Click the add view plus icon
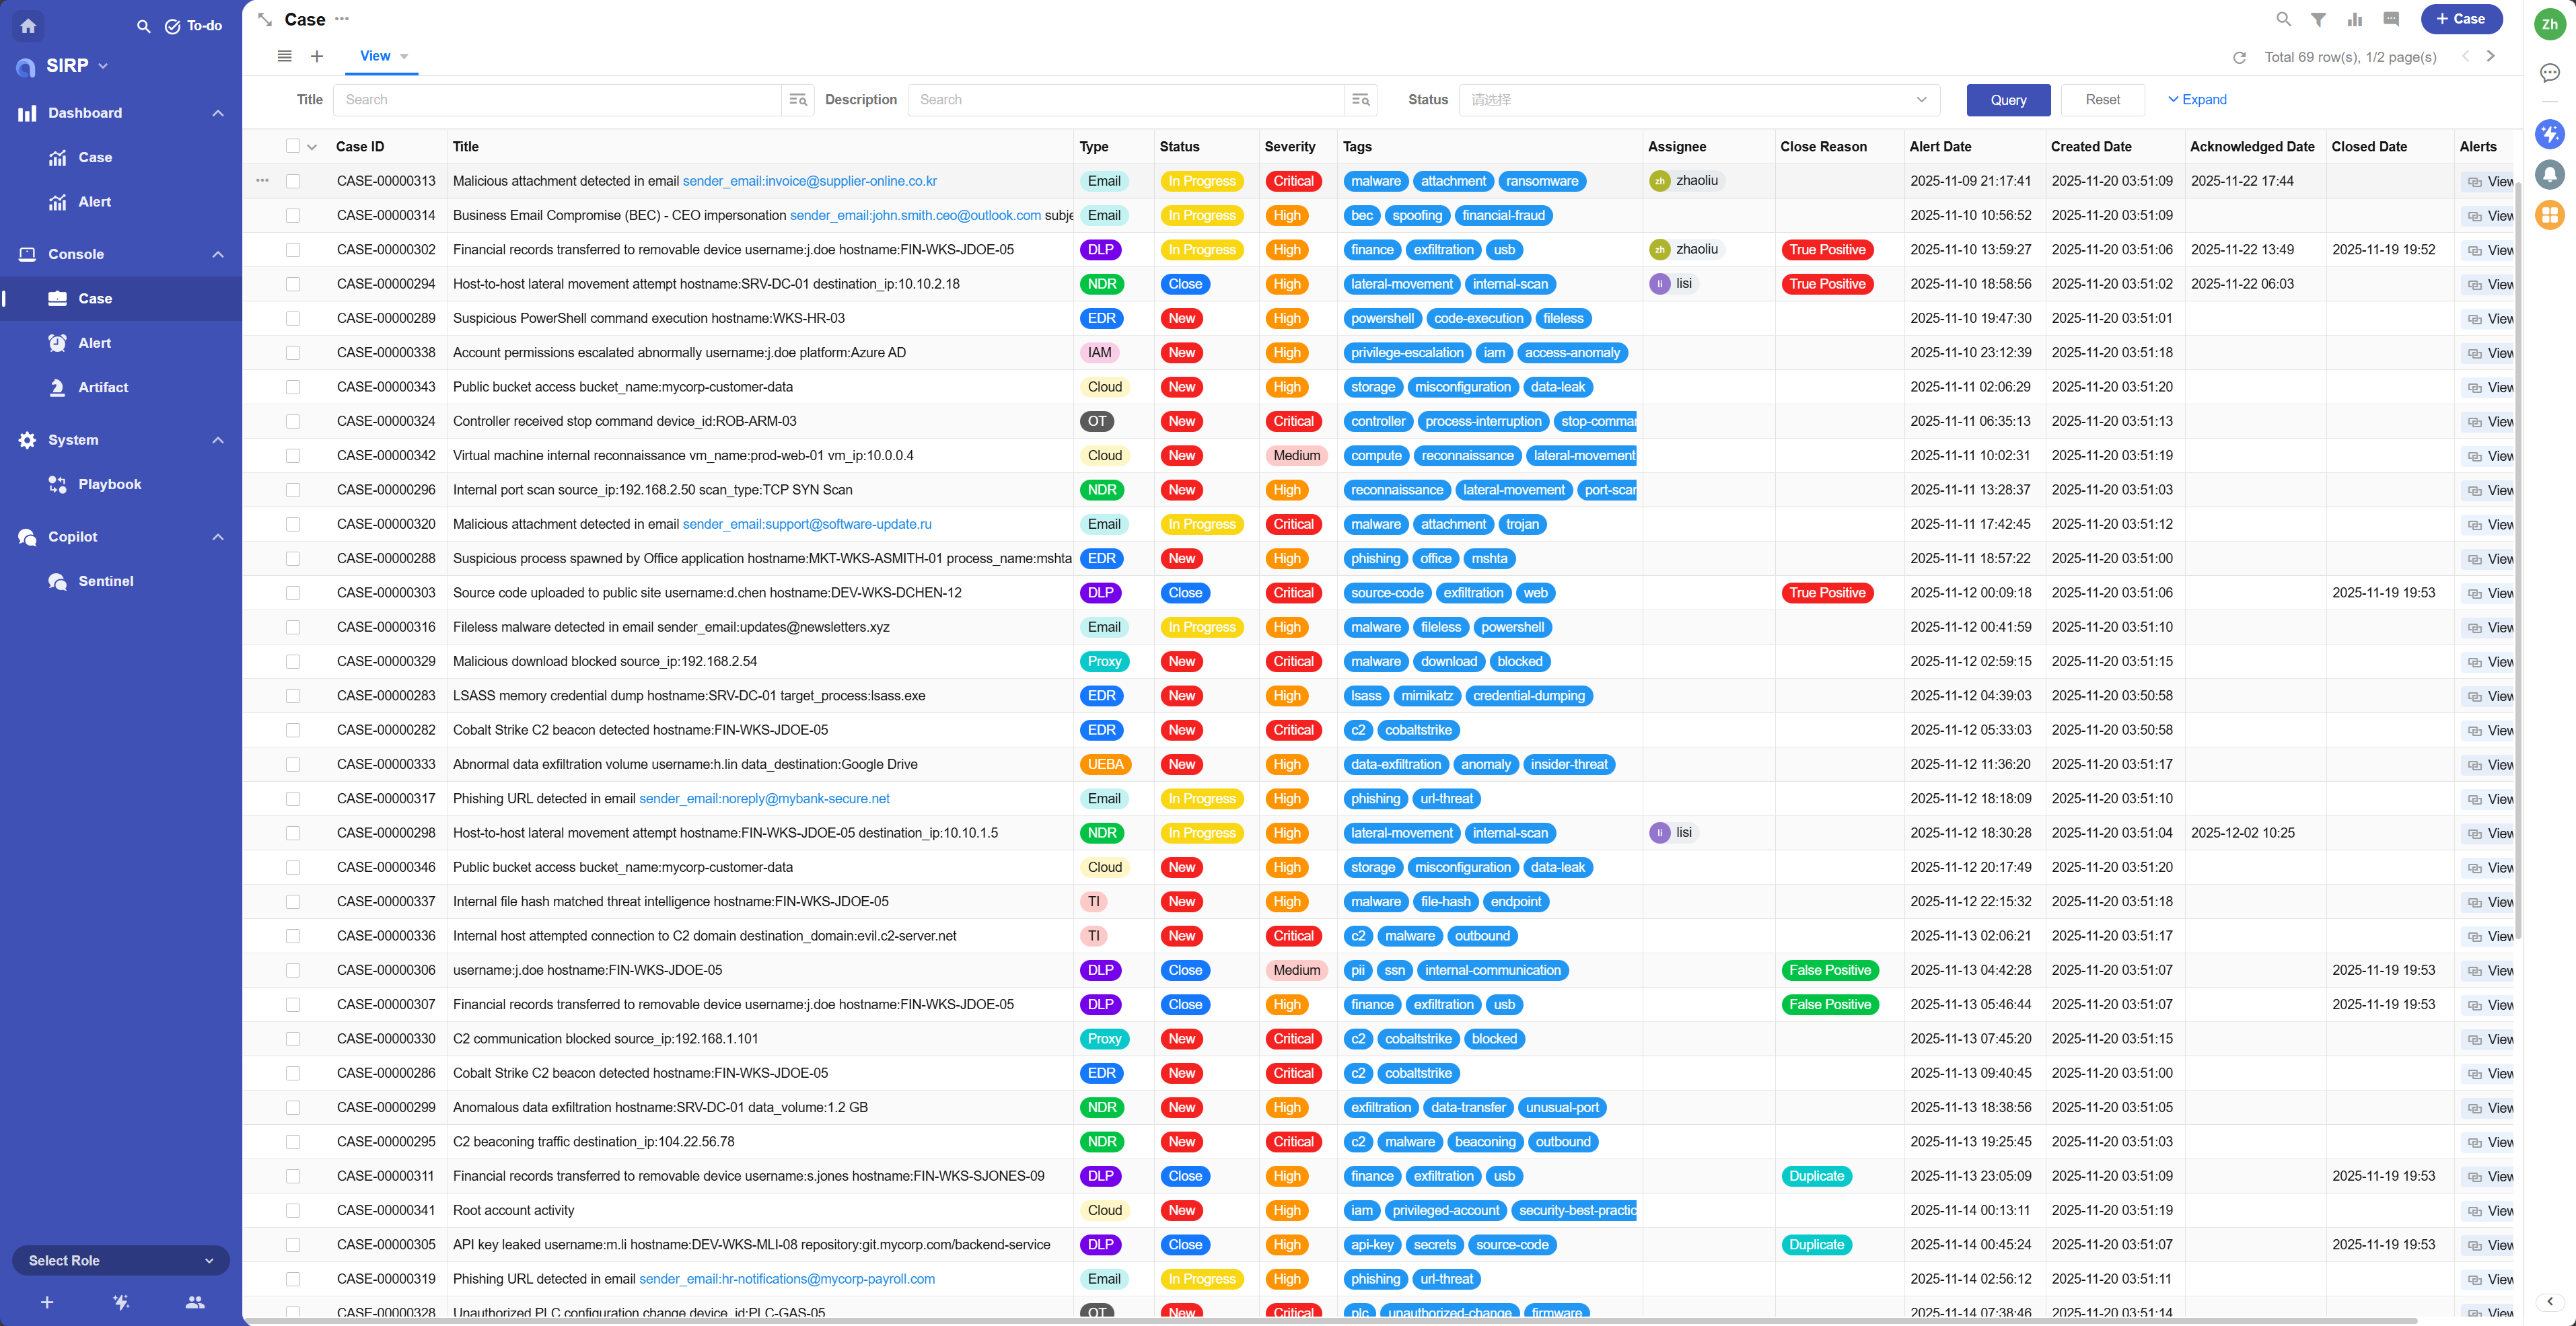Viewport: 2576px width, 1326px height. coord(316,56)
